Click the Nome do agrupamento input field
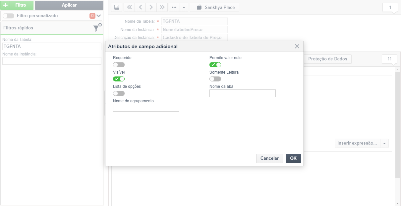Screen dimensions: 401x206 [x=146, y=108]
